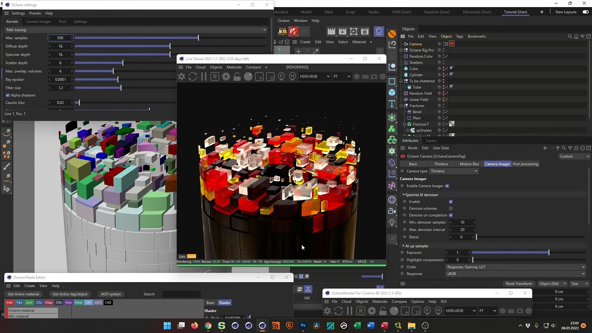This screenshot has height=333, width=592.
Task: Click the material picker M icon in Live Viewer
Action: (292, 77)
